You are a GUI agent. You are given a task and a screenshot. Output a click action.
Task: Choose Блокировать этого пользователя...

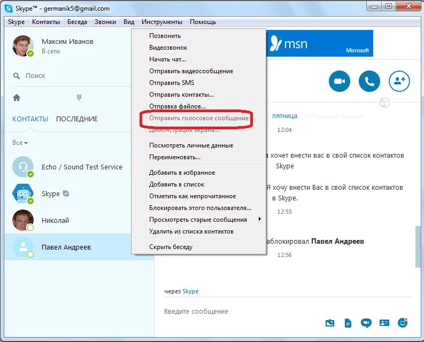point(199,208)
